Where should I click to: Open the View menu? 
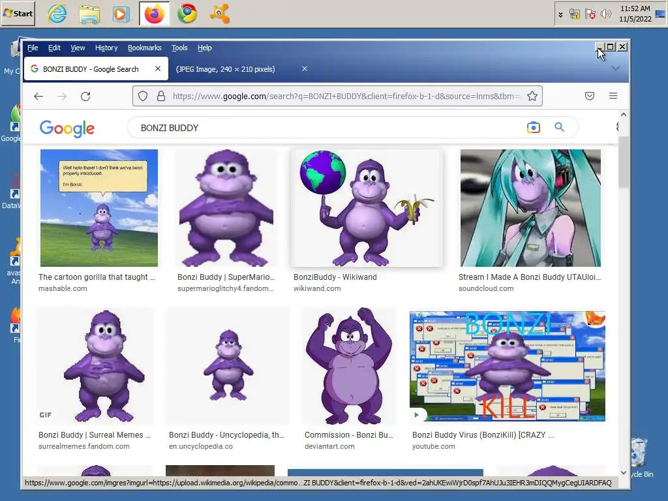pyautogui.click(x=78, y=48)
